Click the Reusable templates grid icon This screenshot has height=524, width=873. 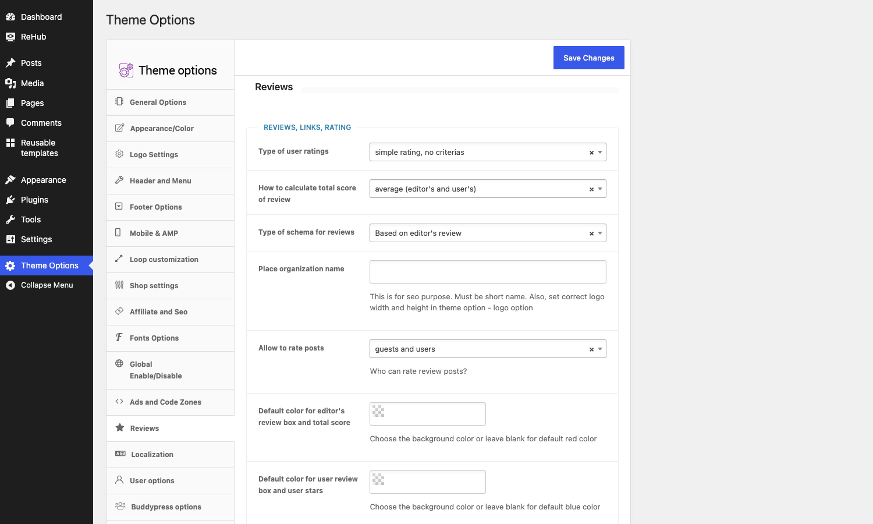click(10, 143)
